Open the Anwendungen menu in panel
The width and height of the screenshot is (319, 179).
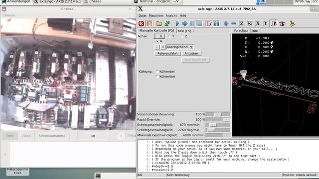(x=16, y=1)
